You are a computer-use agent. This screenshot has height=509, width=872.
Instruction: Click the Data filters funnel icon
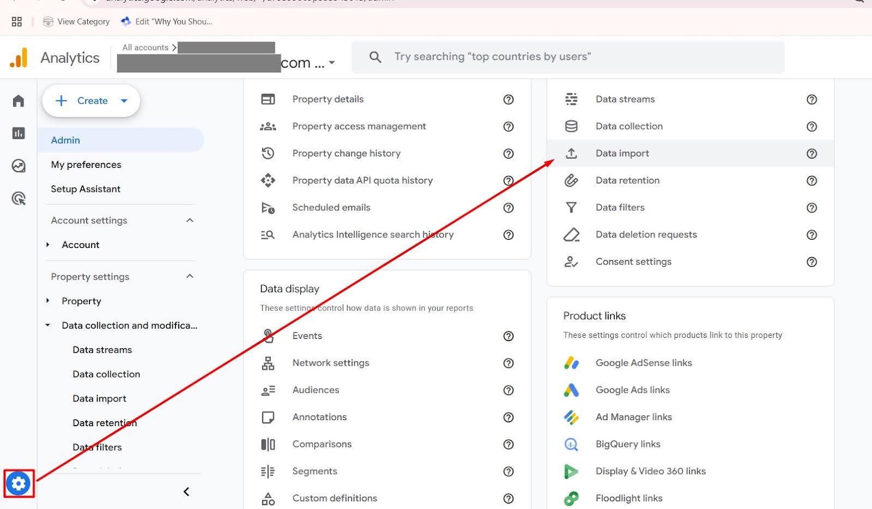[571, 208]
